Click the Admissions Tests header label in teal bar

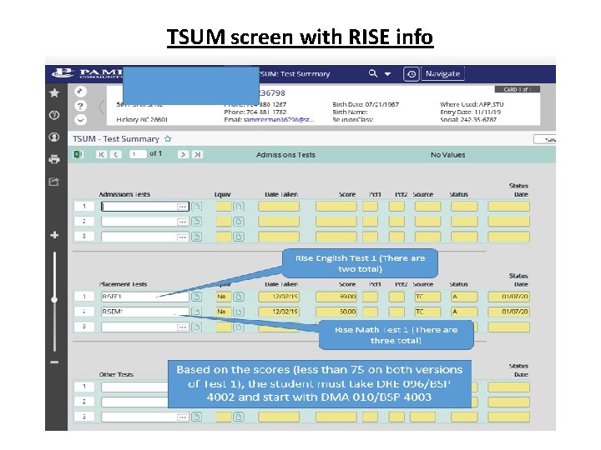(x=285, y=155)
